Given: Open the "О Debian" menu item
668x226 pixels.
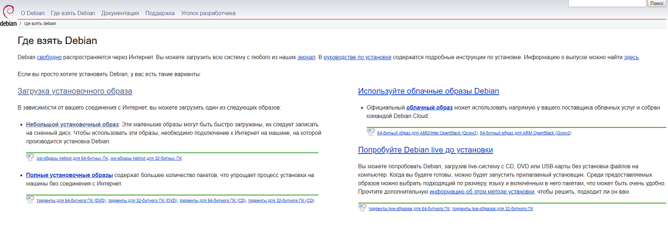Looking at the screenshot, I should (33, 13).
